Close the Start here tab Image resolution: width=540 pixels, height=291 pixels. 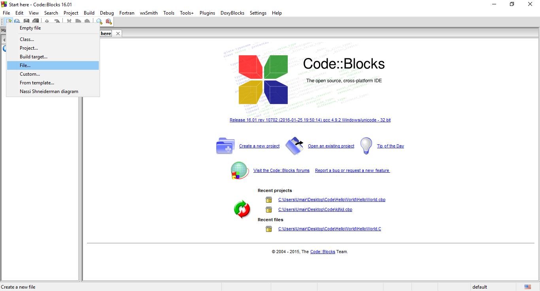(x=117, y=34)
